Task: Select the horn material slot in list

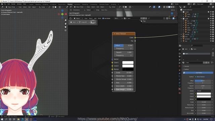Action: [x=197, y=54]
